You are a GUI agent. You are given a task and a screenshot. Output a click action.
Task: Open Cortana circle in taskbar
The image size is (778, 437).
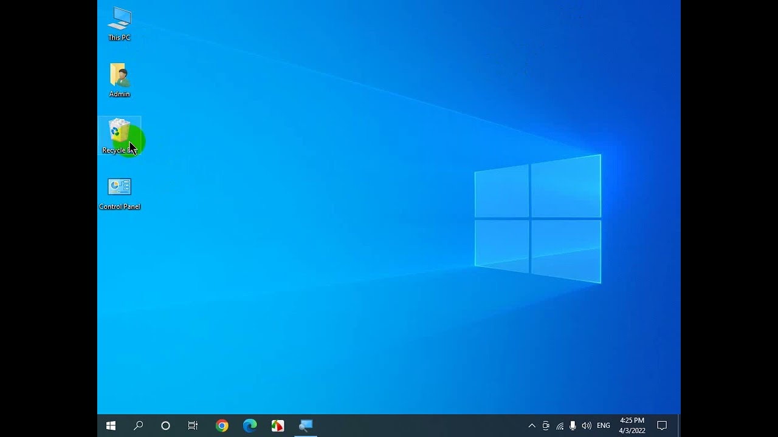tap(165, 425)
